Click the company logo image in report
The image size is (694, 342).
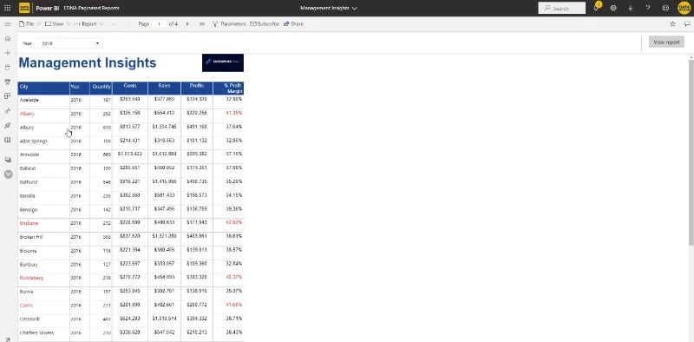click(x=223, y=62)
